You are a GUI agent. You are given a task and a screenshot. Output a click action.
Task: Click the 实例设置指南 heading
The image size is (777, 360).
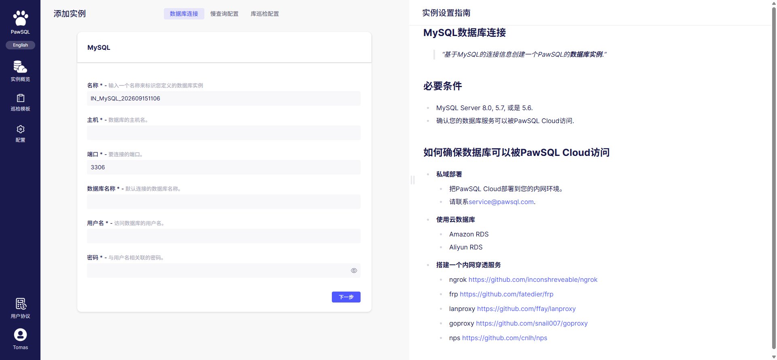(446, 13)
